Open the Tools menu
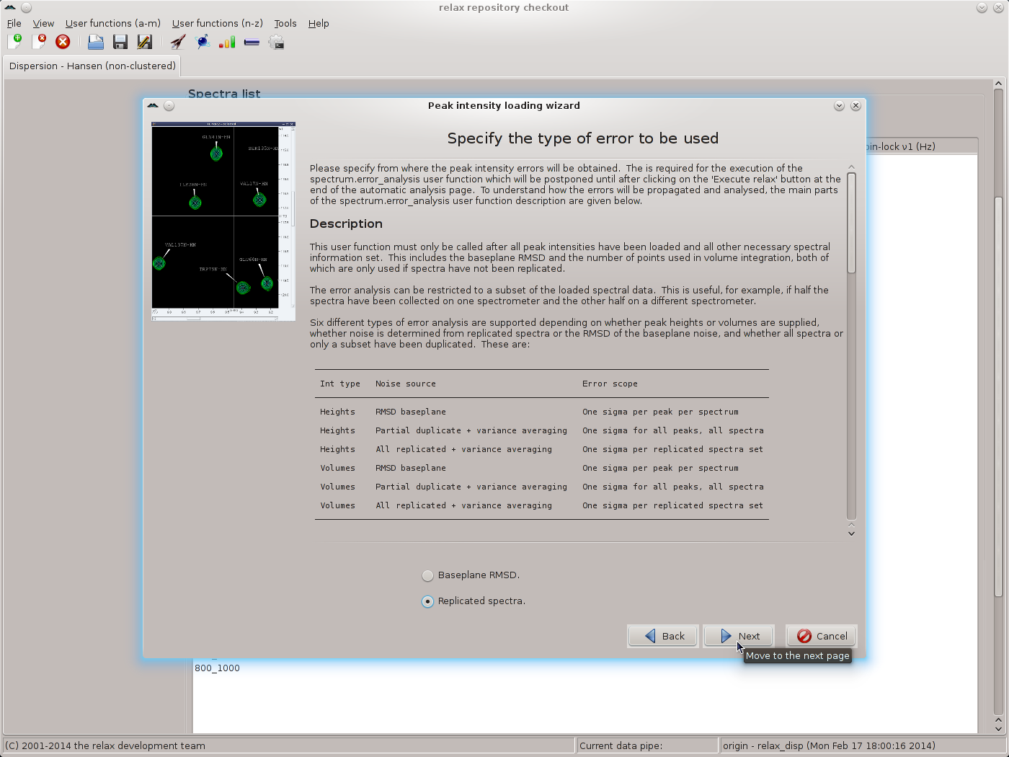The image size is (1009, 757). pos(285,23)
